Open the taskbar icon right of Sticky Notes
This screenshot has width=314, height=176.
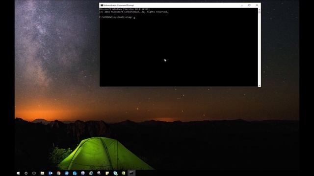(x=115, y=173)
